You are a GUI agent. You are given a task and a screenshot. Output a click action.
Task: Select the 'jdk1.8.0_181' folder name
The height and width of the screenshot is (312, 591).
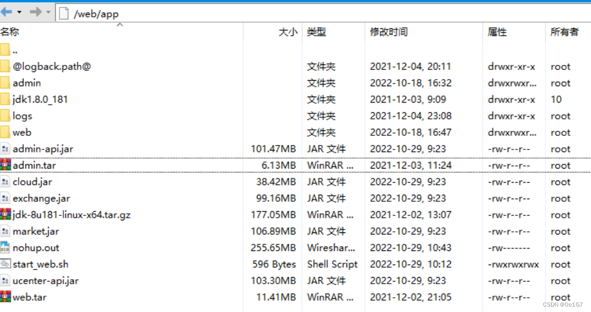click(40, 99)
